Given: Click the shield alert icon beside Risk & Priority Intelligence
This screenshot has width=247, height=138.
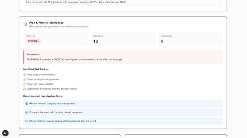Looking at the screenshot, I should [25, 24].
